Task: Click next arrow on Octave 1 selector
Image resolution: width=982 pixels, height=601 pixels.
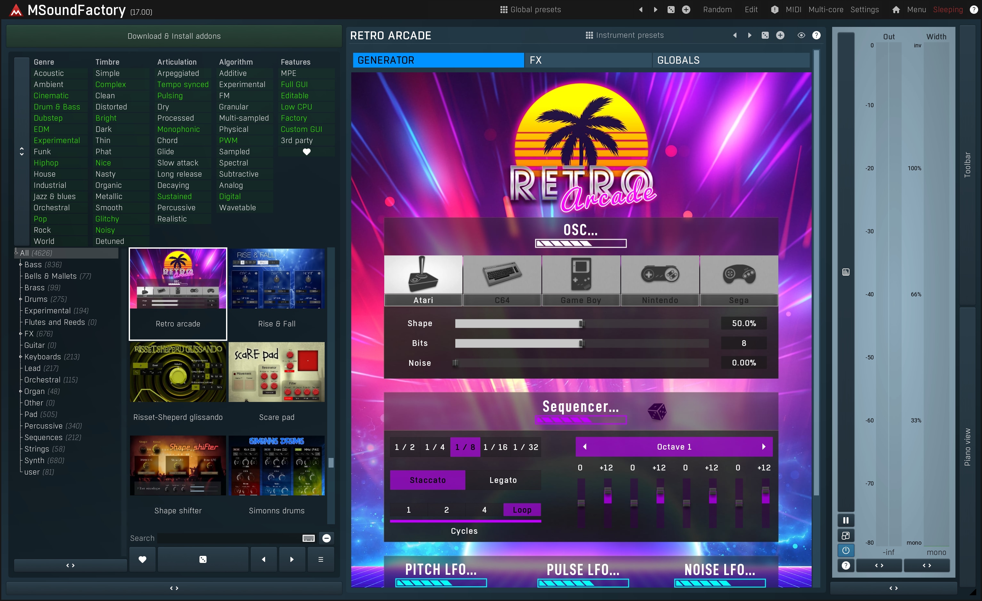Action: point(764,447)
